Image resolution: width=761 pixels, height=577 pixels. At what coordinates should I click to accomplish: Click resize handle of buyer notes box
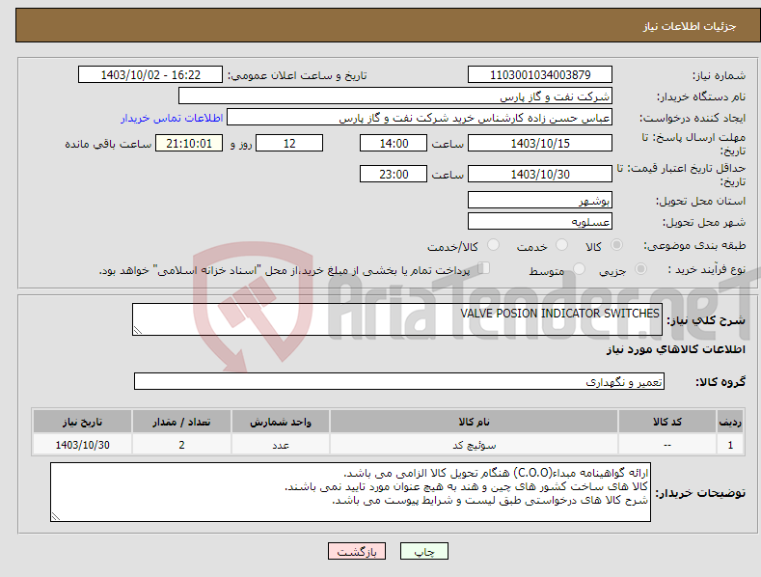[x=56, y=517]
